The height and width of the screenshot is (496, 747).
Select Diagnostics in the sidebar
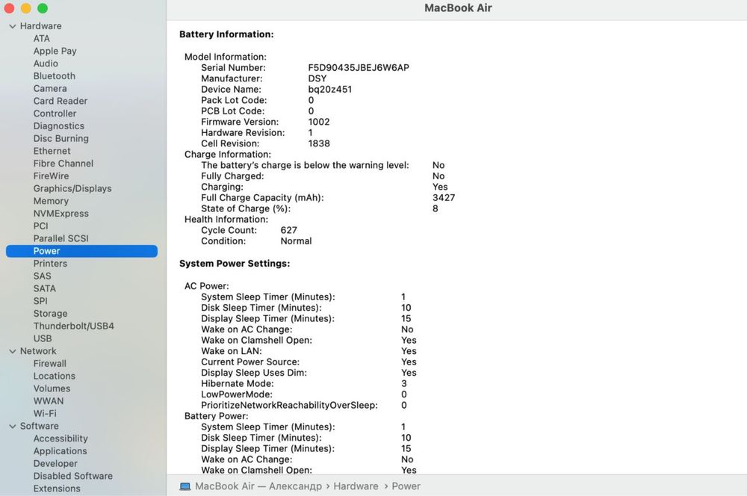click(x=58, y=125)
